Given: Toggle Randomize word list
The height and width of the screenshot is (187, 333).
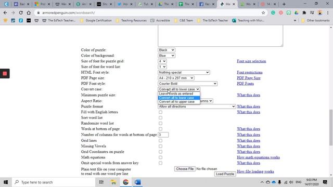Looking at the screenshot, I should pyautogui.click(x=160, y=123).
